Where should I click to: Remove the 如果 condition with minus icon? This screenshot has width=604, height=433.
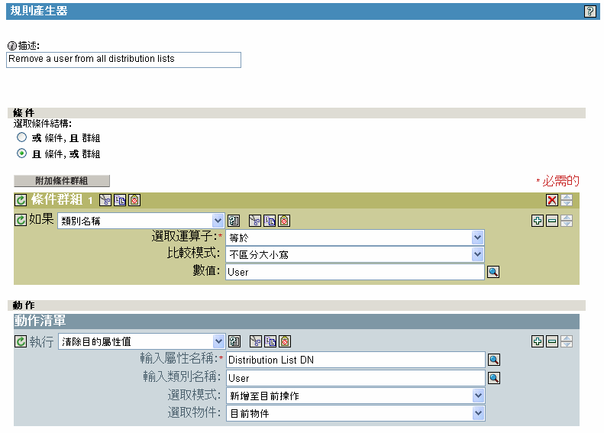coord(552,221)
